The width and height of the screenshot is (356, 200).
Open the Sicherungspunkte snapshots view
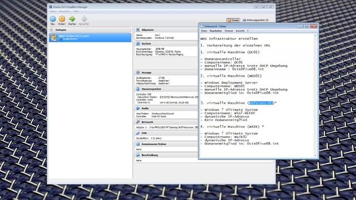click(x=255, y=20)
